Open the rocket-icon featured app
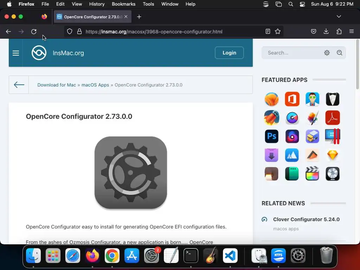Viewport: 360px width, 270px height. (x=272, y=117)
